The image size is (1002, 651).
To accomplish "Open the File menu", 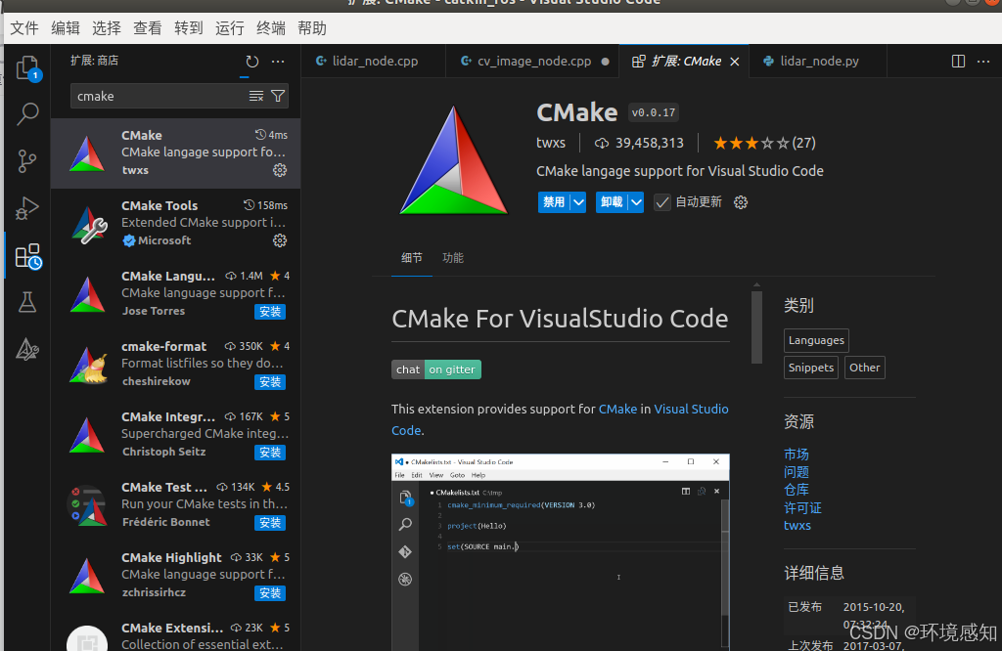I will 24,28.
